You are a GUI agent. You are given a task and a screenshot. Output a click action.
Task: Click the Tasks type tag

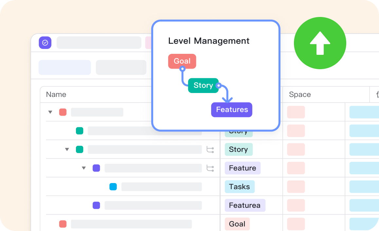point(239,187)
